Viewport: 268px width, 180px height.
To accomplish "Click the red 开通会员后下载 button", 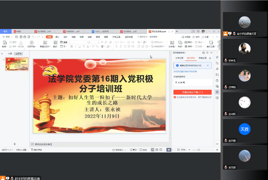I will coord(192,92).
